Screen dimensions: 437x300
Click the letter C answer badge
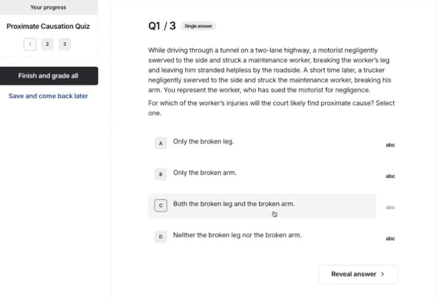coord(160,206)
